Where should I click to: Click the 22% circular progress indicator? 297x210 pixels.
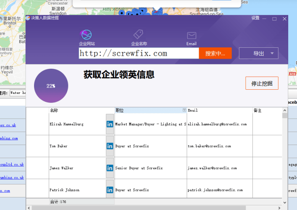(51, 86)
